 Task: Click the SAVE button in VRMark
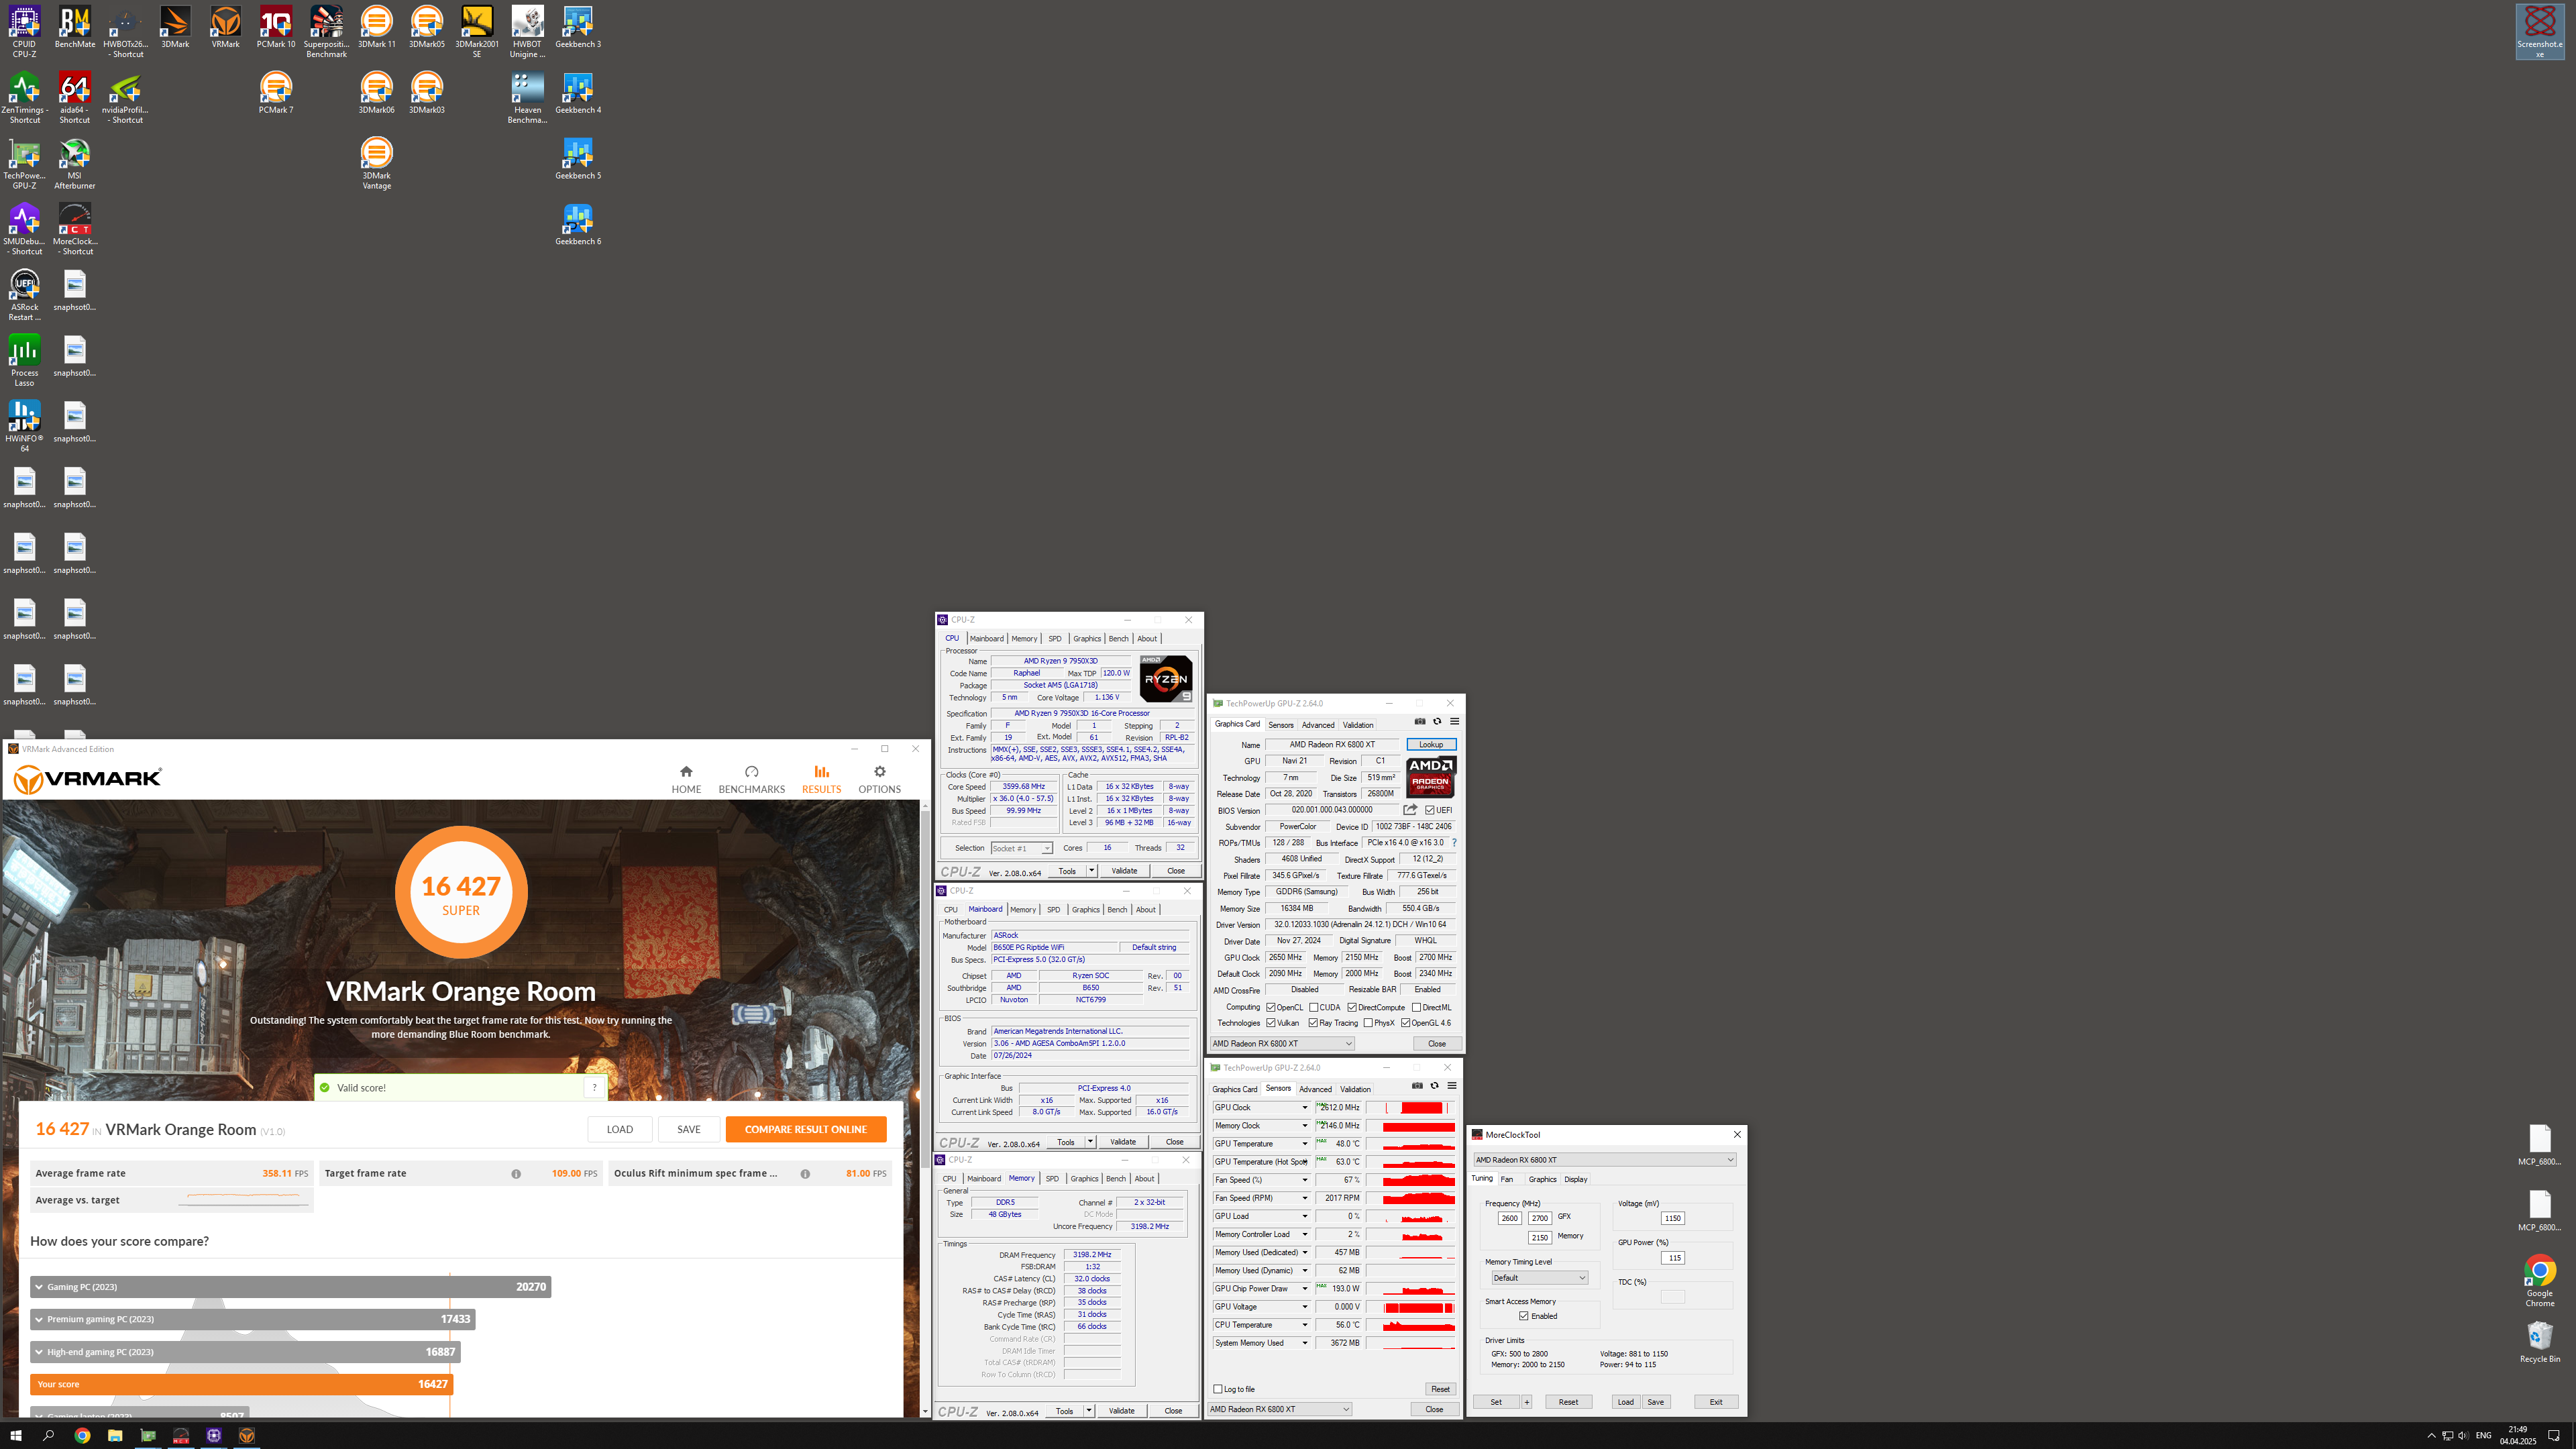[x=689, y=1129]
